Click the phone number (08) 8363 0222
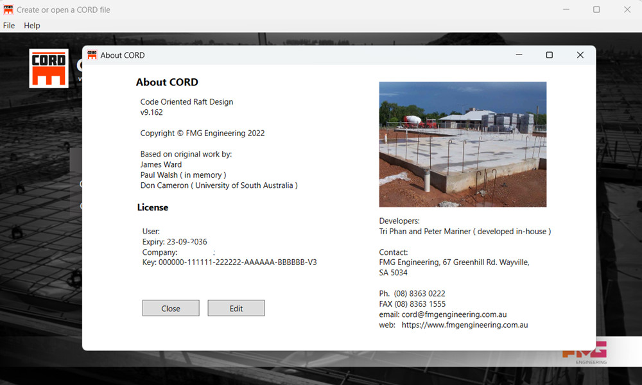Viewport: 642px width, 385px height. click(x=419, y=293)
